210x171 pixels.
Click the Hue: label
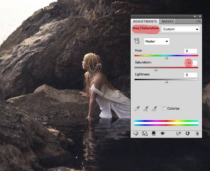click(139, 50)
